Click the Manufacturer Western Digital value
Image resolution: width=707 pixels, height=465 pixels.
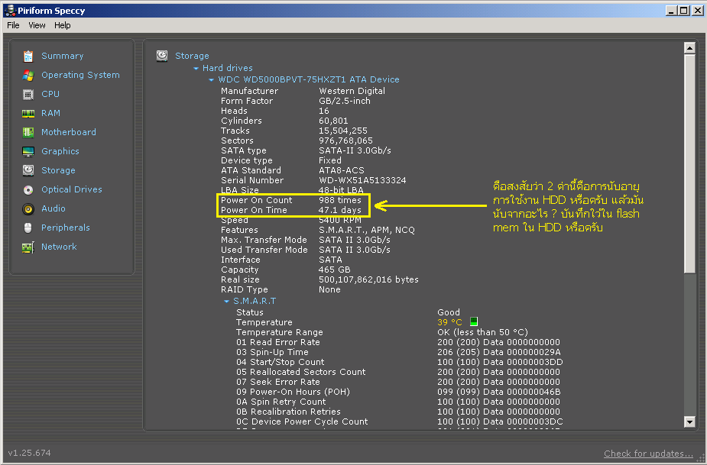352,91
